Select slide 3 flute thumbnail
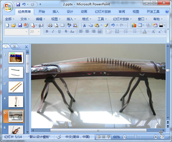172x142 pixels. 16,87
